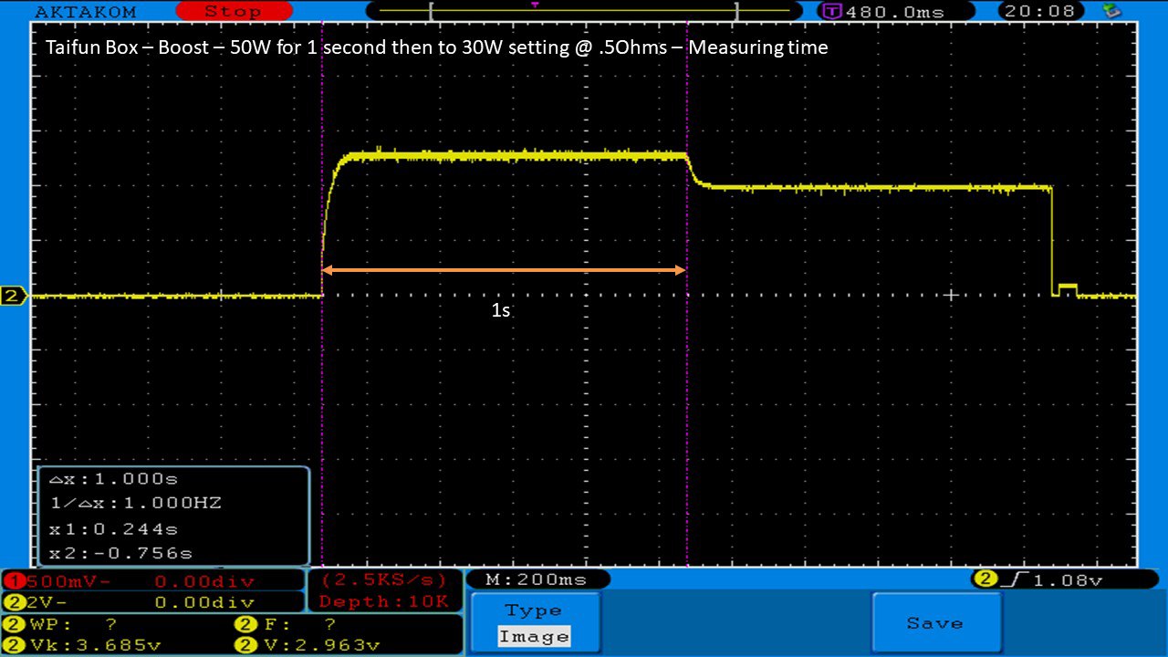Click the horizontal memory position bar

(582, 12)
